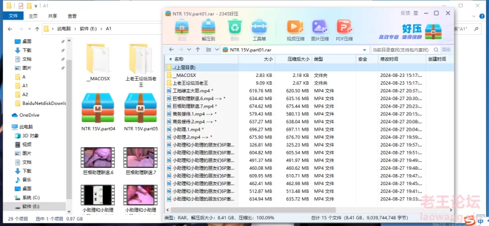Image resolution: width=489 pixels, height=226 pixels.
Task: Select NTR 15V.part04 archive in Explorer
Action: point(98,112)
